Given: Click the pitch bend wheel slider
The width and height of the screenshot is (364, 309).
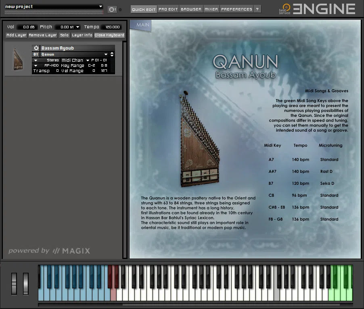Looking at the screenshot, I should pyautogui.click(x=14, y=284).
